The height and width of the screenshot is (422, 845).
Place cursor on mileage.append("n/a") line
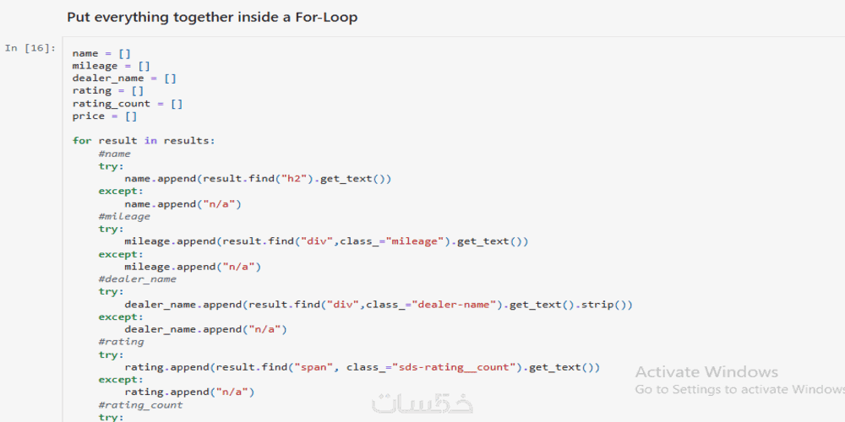pyautogui.click(x=193, y=267)
